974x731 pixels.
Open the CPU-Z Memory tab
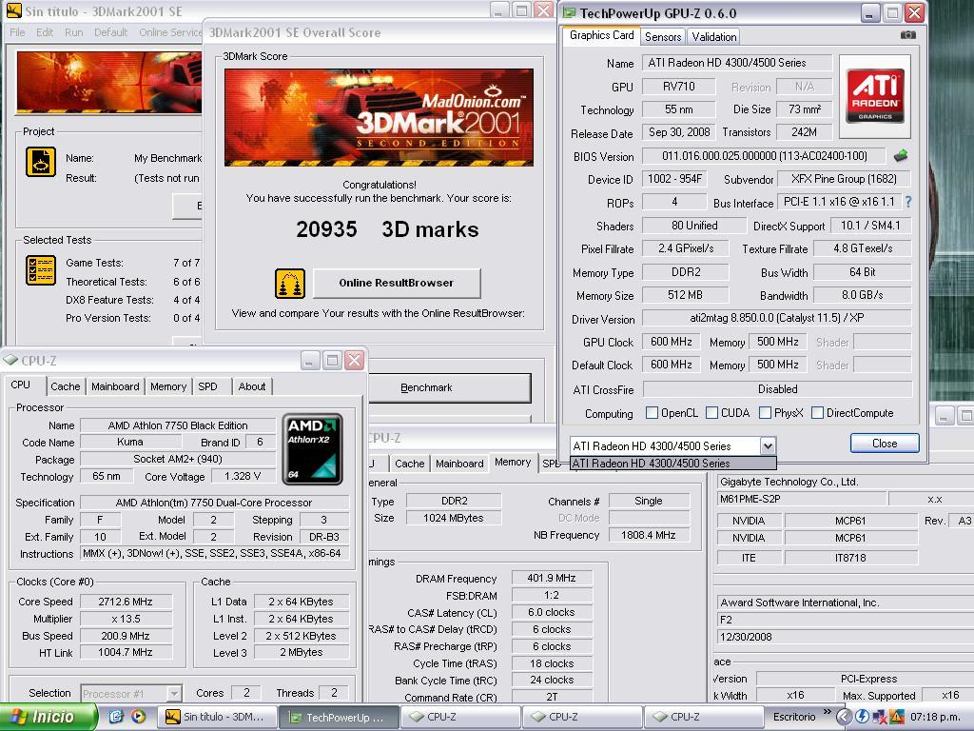click(x=168, y=386)
